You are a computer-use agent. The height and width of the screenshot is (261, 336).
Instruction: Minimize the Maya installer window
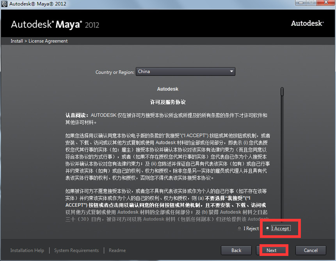point(301,3)
